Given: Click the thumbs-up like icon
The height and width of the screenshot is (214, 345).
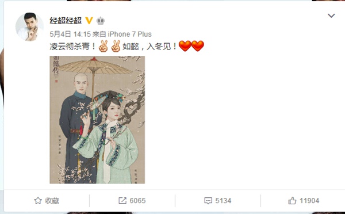Looking at the screenshot, I should pos(292,201).
